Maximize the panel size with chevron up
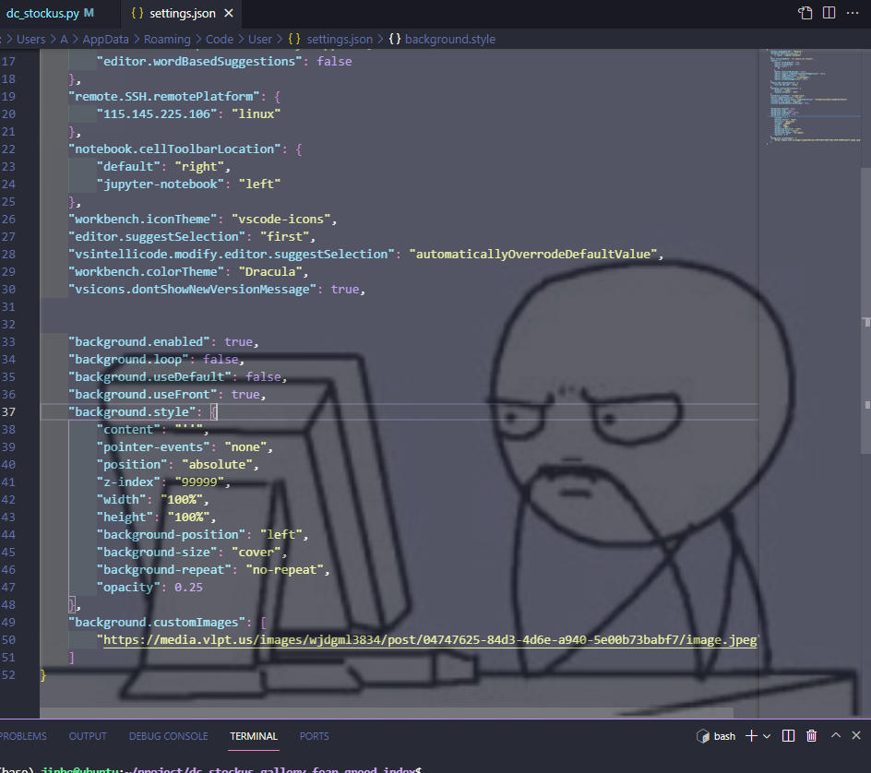The height and width of the screenshot is (773, 871). 835,735
